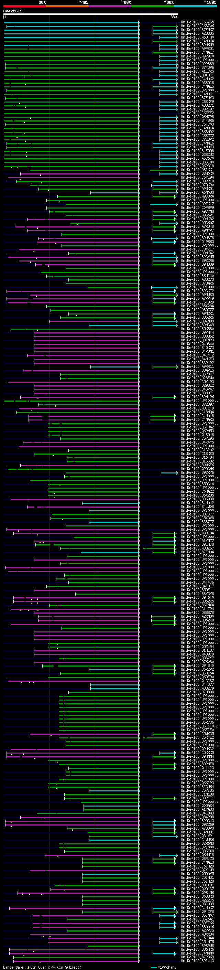
Task: Select UniRef100_A9P9C0 entry
Action: tap(197, 56)
